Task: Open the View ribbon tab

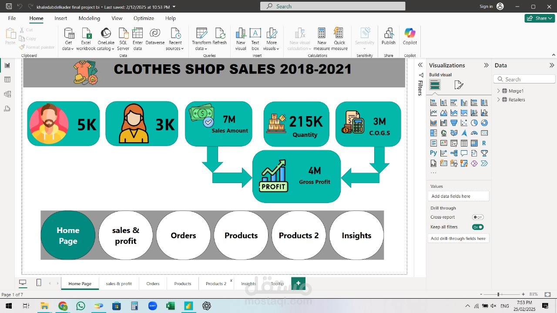Action: pyautogui.click(x=117, y=18)
